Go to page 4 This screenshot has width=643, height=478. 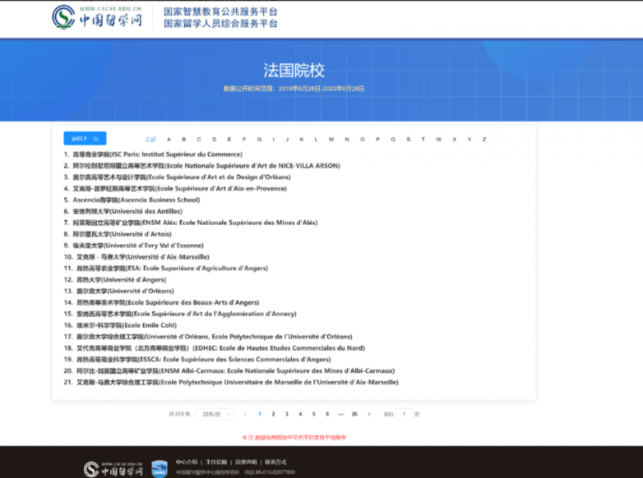pos(300,415)
